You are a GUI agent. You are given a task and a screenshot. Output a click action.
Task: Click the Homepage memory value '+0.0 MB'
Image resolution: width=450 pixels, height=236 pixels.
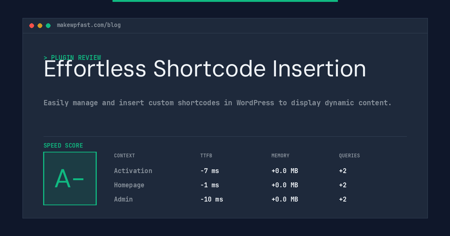pos(285,185)
